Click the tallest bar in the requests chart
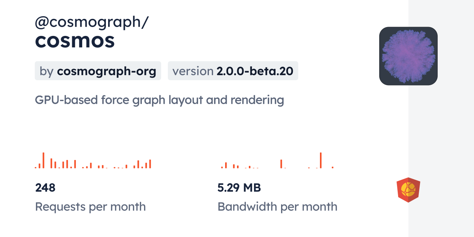 pyautogui.click(x=43, y=160)
